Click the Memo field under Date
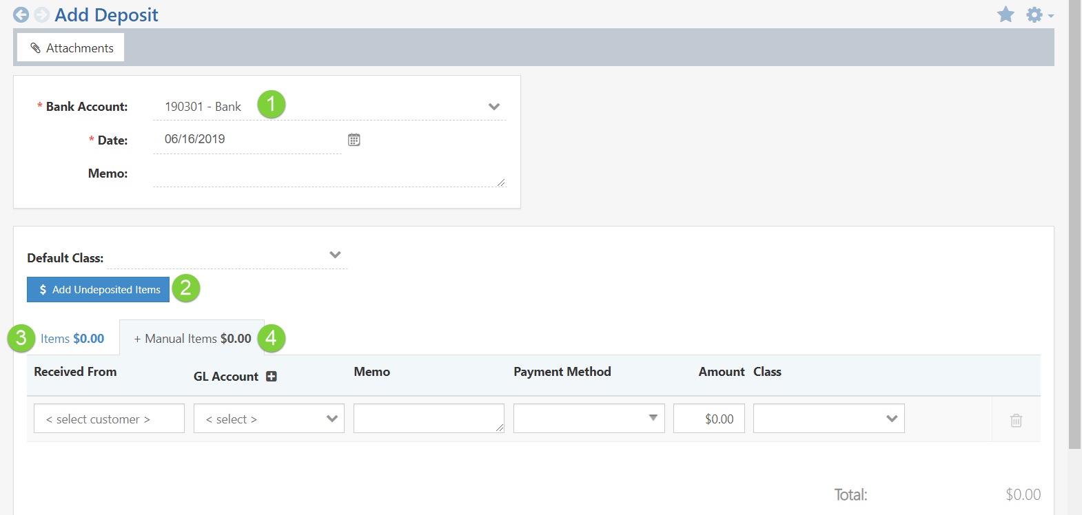This screenshot has width=1082, height=515. click(x=329, y=174)
